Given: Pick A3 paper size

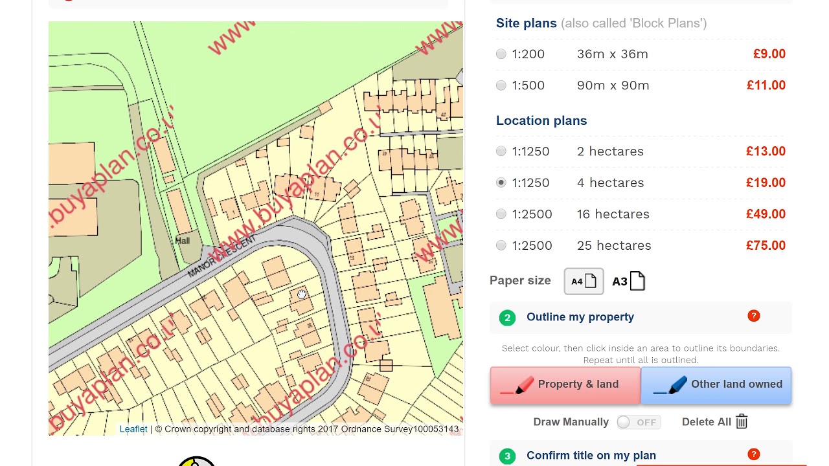Looking at the screenshot, I should click(x=629, y=282).
